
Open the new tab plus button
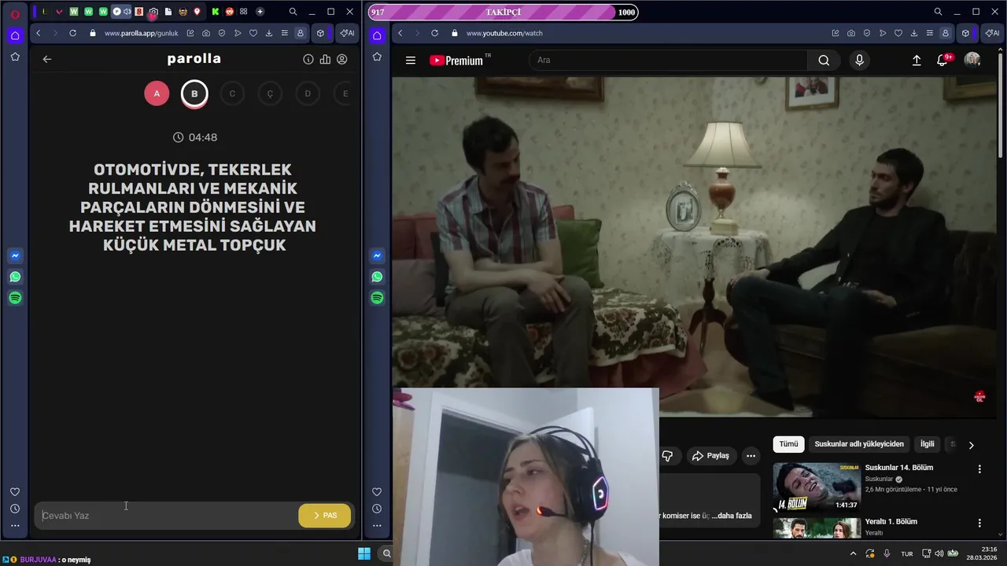click(260, 12)
